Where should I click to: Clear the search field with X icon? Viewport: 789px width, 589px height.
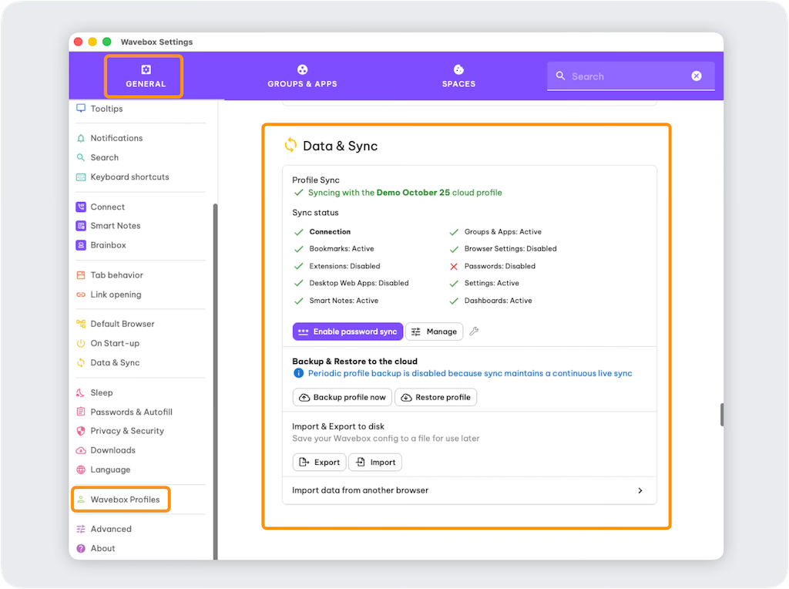point(697,76)
